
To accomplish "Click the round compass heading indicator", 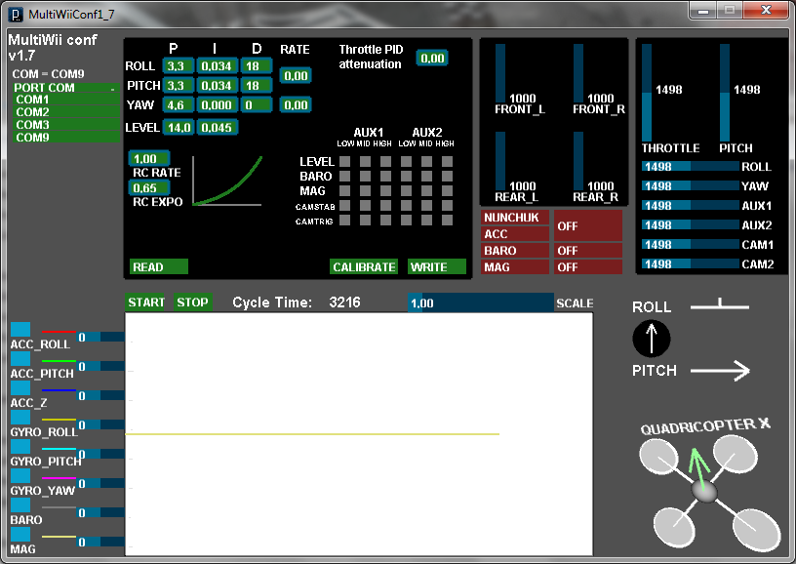I will (x=652, y=339).
